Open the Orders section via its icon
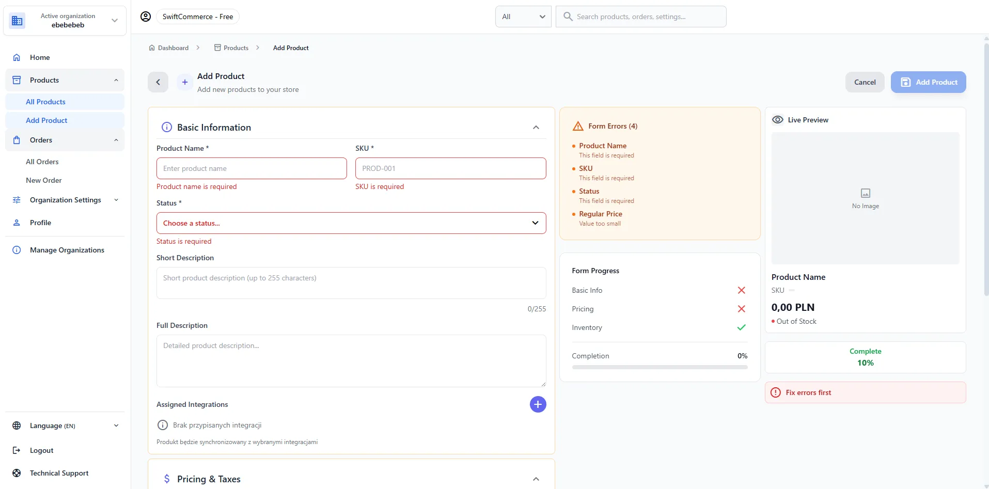 [17, 140]
